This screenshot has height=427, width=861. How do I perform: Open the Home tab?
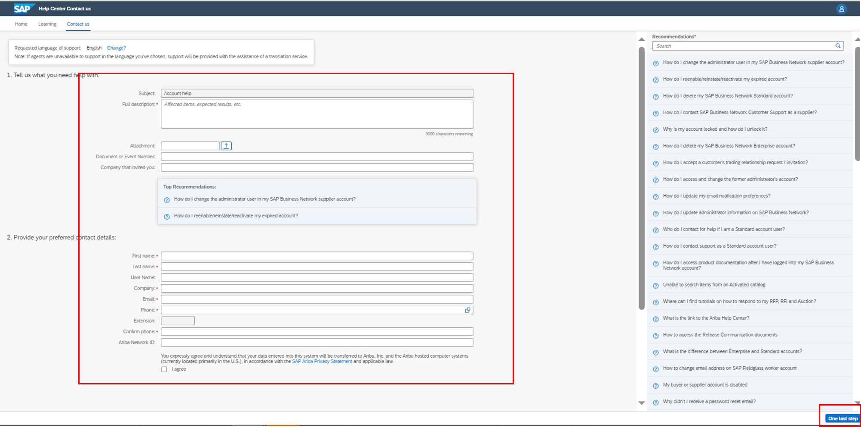point(21,24)
